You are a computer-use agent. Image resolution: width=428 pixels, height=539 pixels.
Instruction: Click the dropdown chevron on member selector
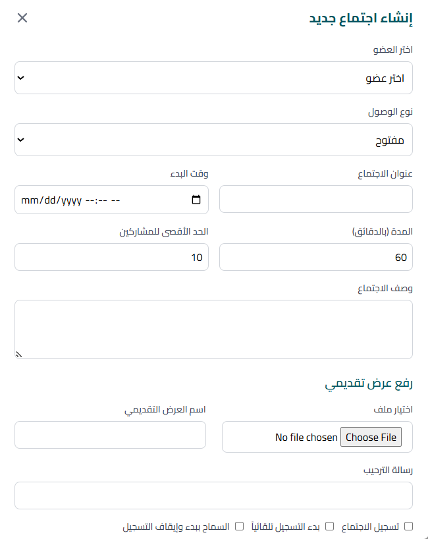coord(22,78)
